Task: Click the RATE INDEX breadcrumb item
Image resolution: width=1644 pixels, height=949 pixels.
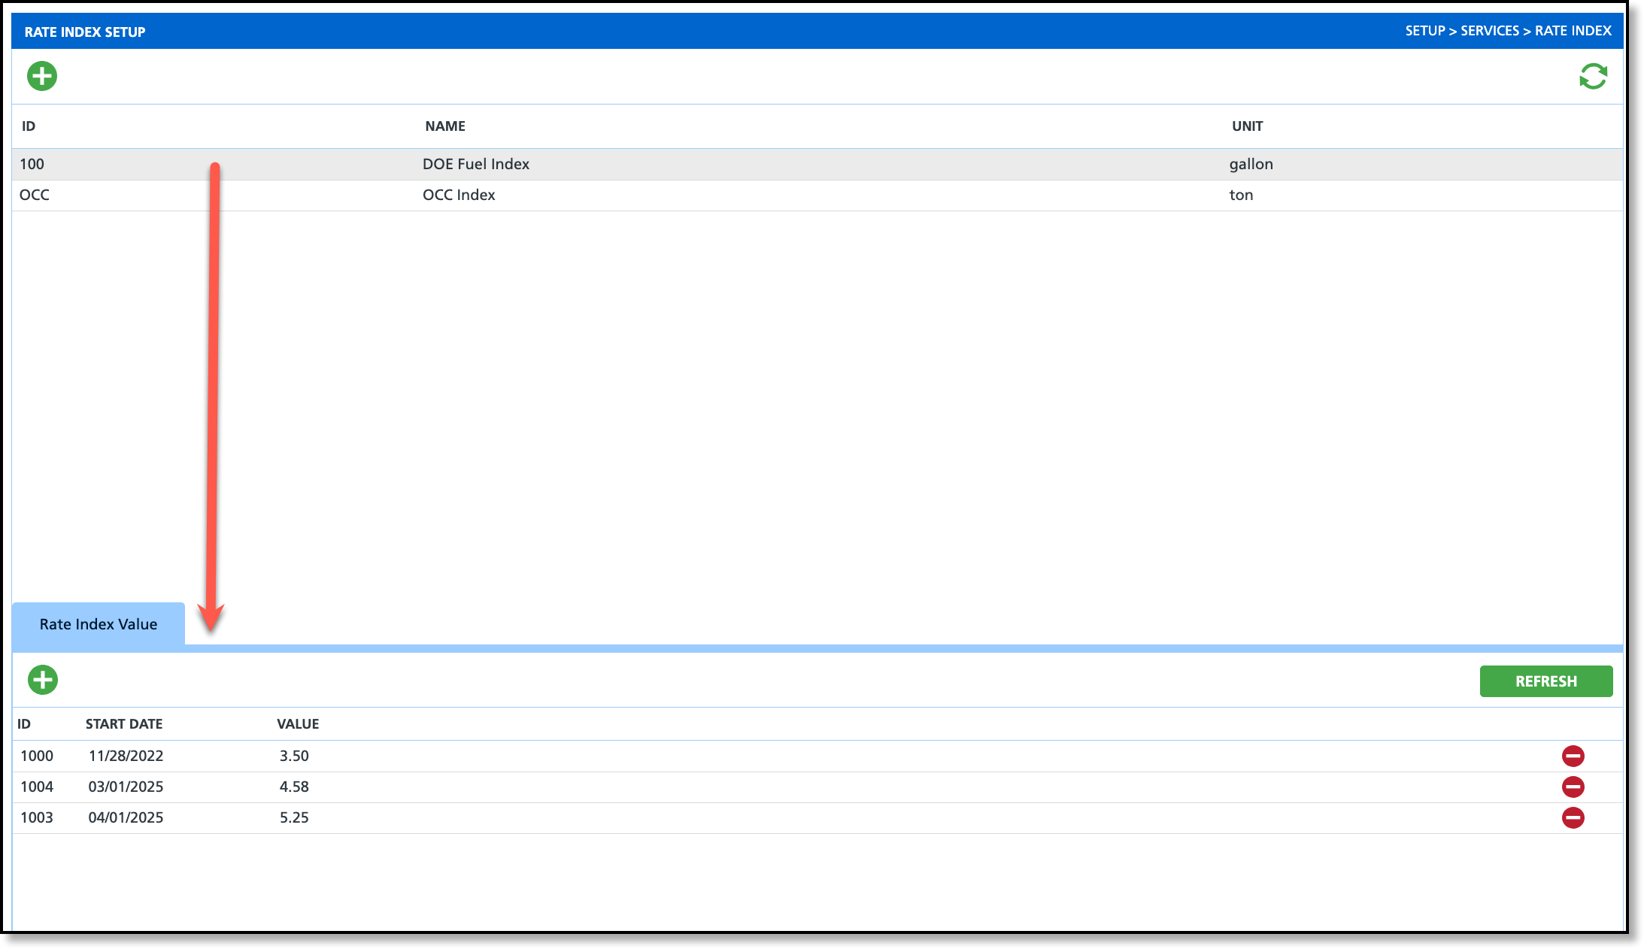Action: pos(1573,31)
